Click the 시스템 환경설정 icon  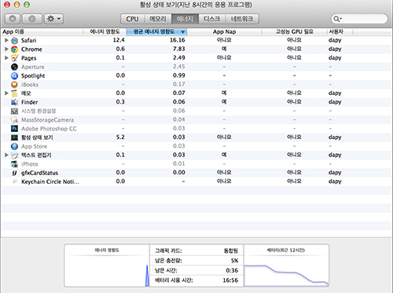click(15, 111)
